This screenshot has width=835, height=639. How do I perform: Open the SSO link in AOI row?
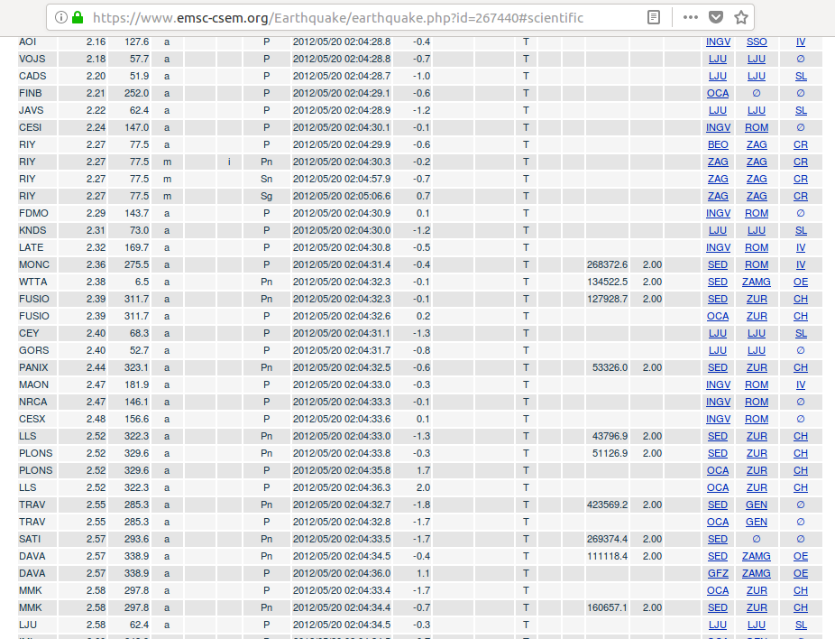[757, 42]
